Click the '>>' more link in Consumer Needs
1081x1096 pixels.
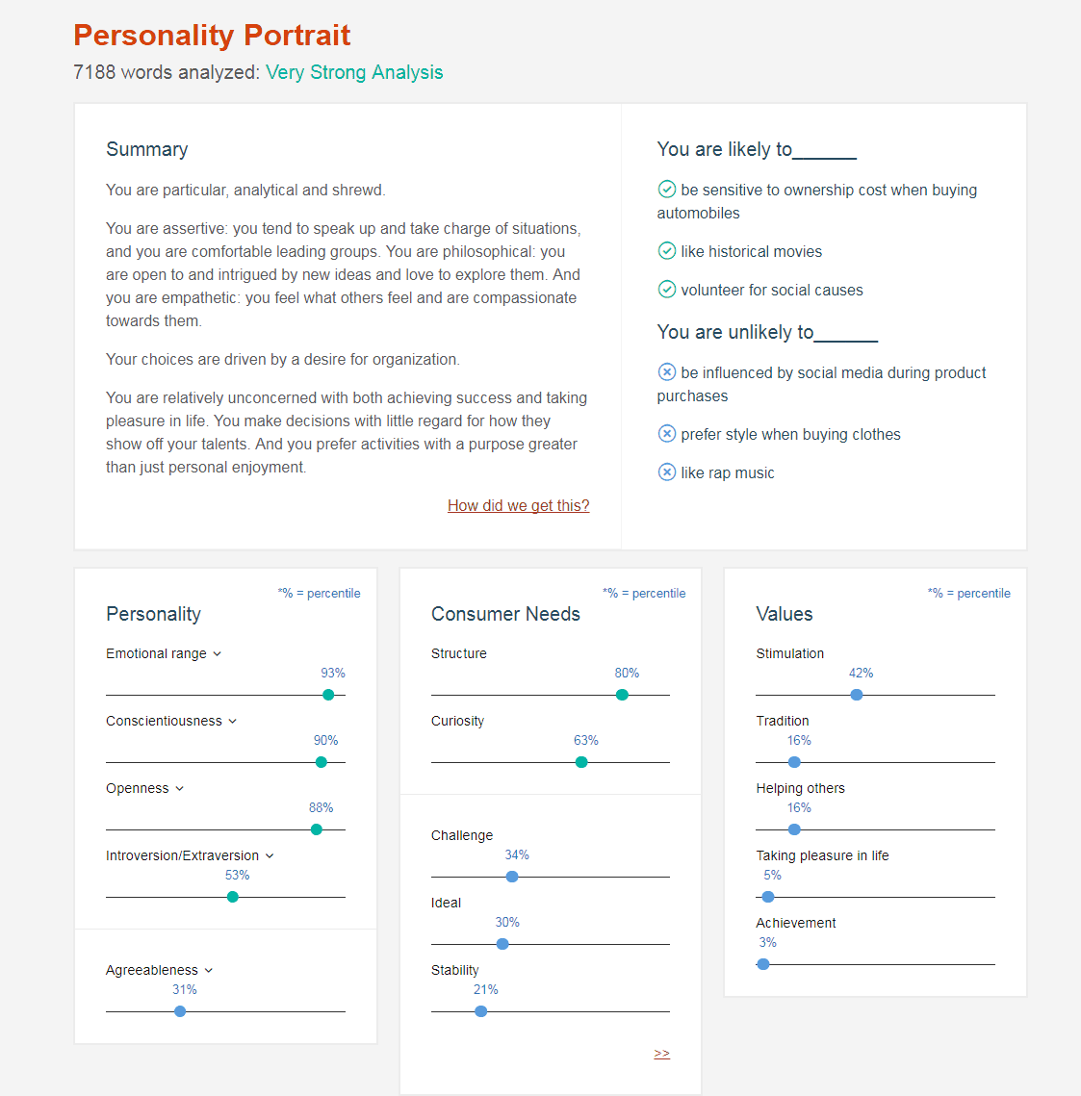pos(661,1054)
